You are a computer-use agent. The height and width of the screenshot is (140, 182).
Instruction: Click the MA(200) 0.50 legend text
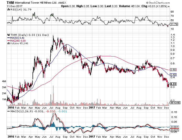(x=18, y=41)
